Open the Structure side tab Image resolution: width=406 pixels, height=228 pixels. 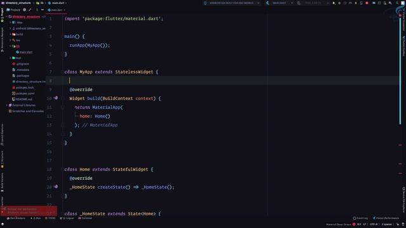click(x=3, y=159)
